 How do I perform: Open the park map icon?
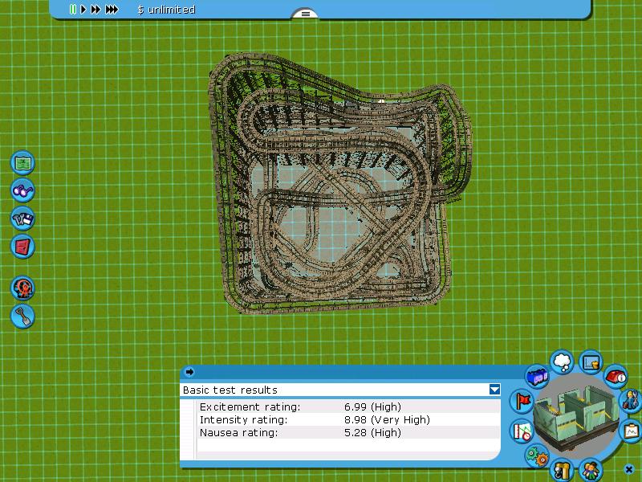click(22, 163)
